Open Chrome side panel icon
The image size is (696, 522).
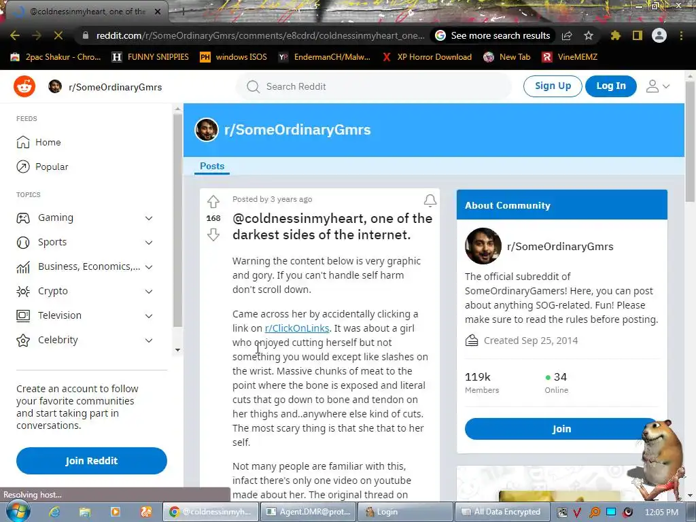(638, 35)
